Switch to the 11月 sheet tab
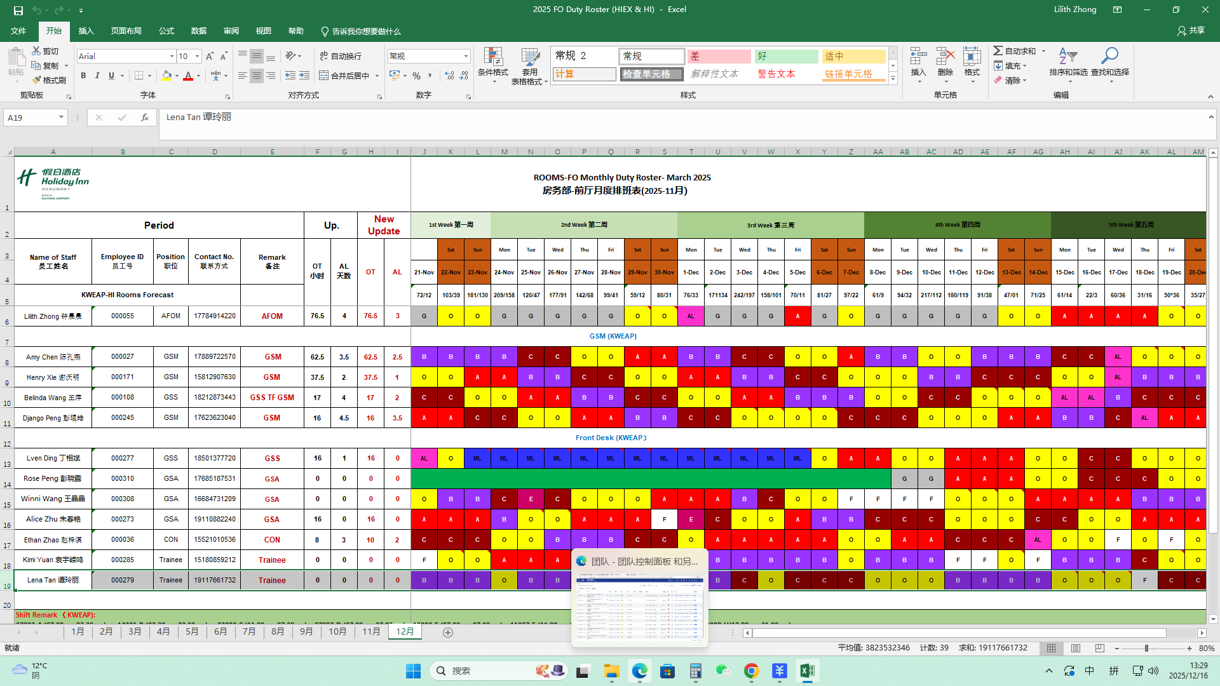The height and width of the screenshot is (686, 1220). (x=371, y=631)
